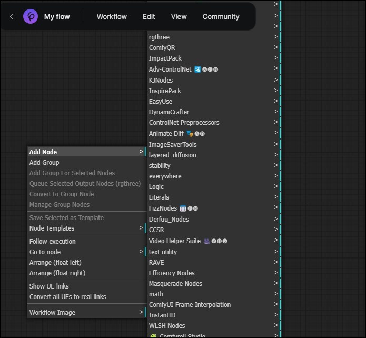Click FizzNodes calendar icon
Screen dimensions: 366x338
[183, 208]
